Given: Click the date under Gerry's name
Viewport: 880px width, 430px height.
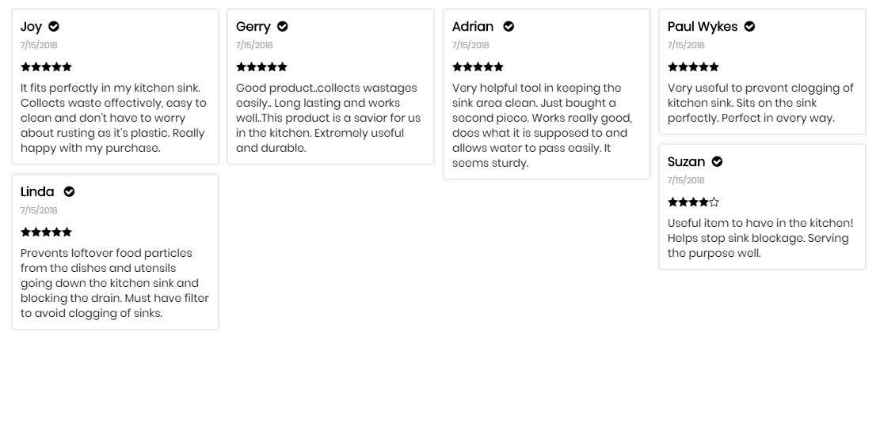Looking at the screenshot, I should pos(254,45).
